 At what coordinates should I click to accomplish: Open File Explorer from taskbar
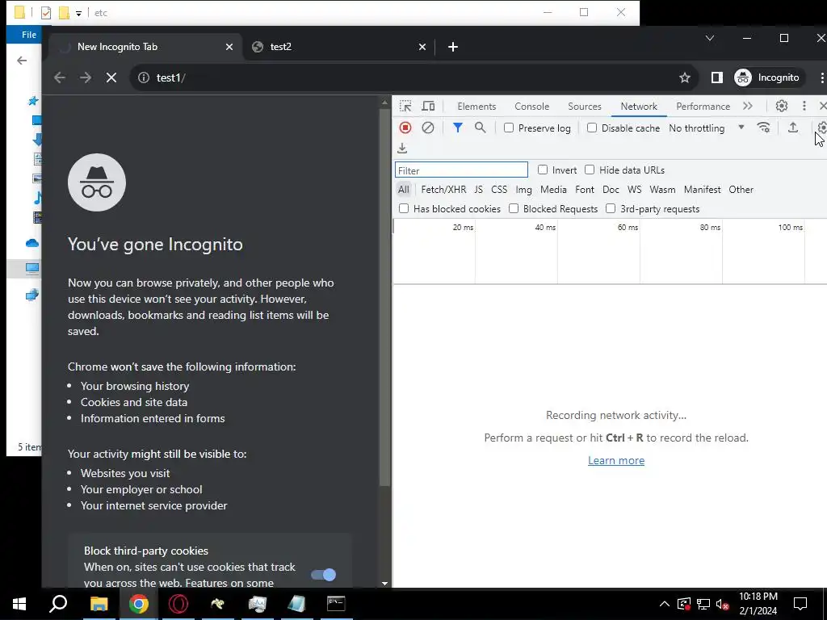click(99, 604)
